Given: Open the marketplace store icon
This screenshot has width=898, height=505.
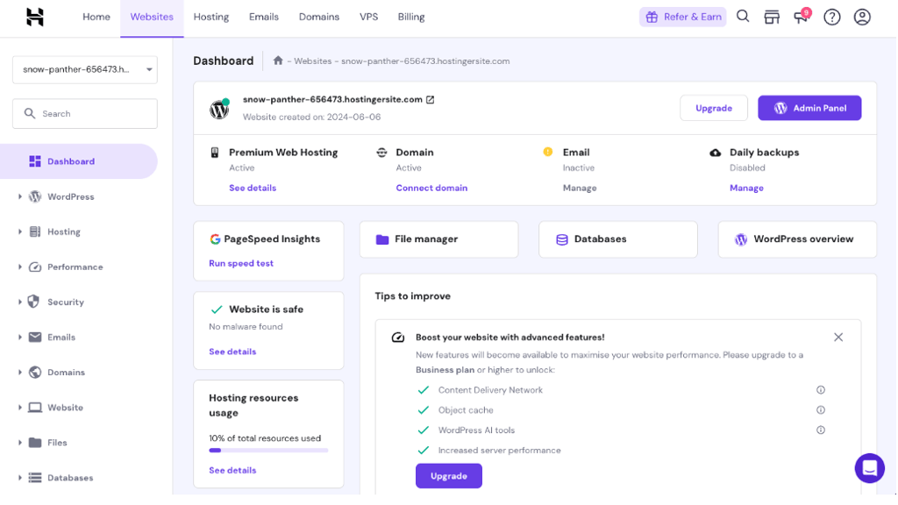Looking at the screenshot, I should [x=772, y=18].
